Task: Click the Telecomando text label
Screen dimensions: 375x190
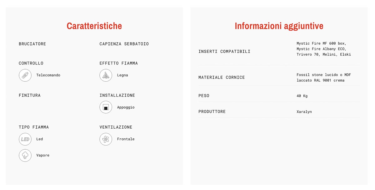Action: [48, 75]
